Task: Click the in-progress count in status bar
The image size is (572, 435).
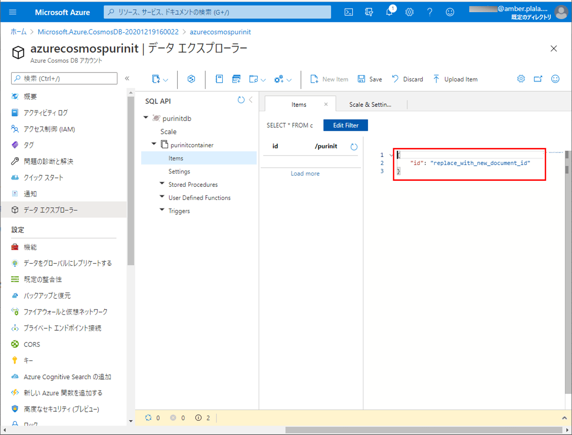Action: click(153, 418)
